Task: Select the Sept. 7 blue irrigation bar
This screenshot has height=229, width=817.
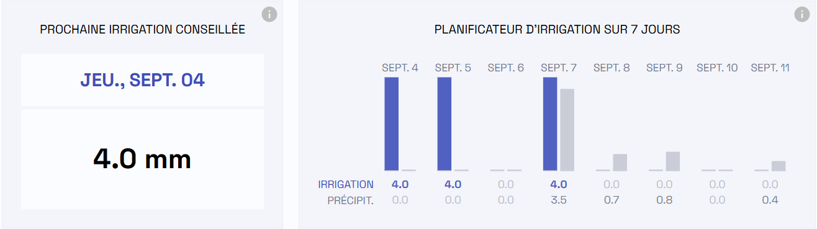Action: point(550,124)
